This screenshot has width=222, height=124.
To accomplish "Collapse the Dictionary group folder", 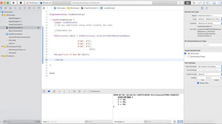I will coord(2,15).
